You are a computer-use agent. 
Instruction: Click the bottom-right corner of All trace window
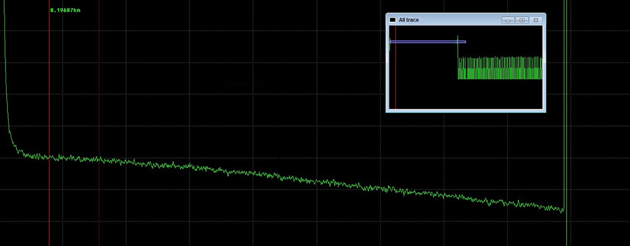[544, 112]
